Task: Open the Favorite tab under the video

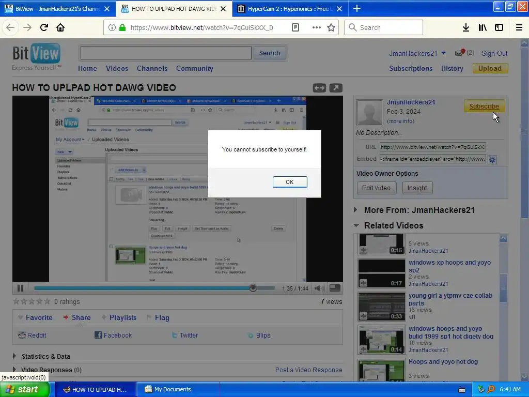Action: click(x=36, y=317)
